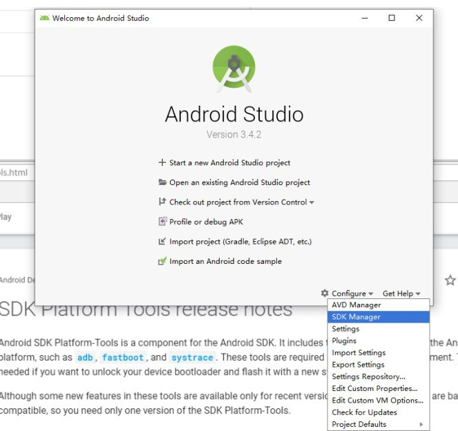Click the systrace code link in the browser
Screen dimensions: 458x431
192,357
